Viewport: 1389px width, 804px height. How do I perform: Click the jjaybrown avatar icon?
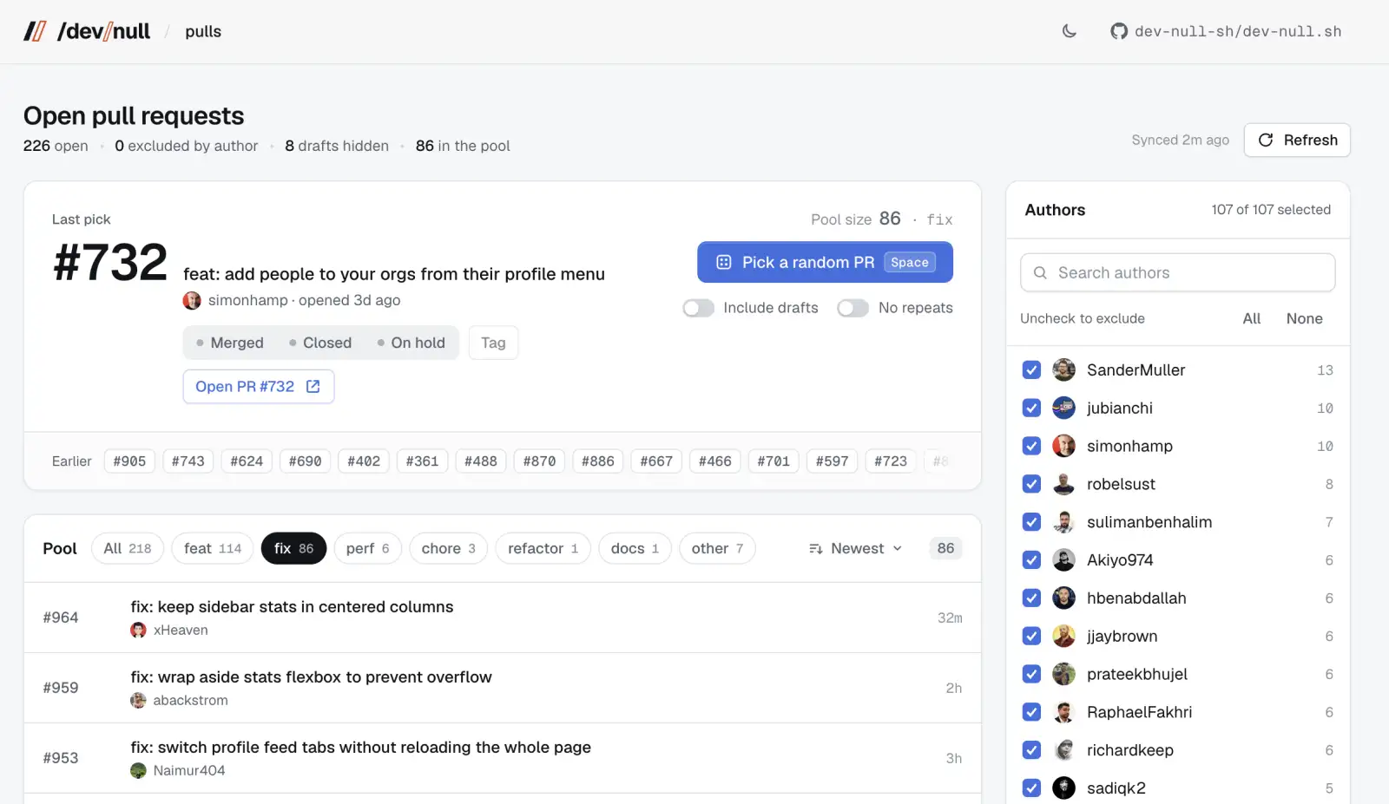click(x=1063, y=637)
